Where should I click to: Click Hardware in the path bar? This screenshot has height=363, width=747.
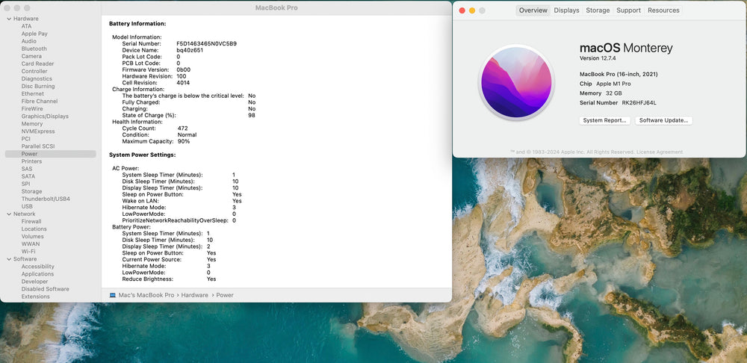(194, 295)
